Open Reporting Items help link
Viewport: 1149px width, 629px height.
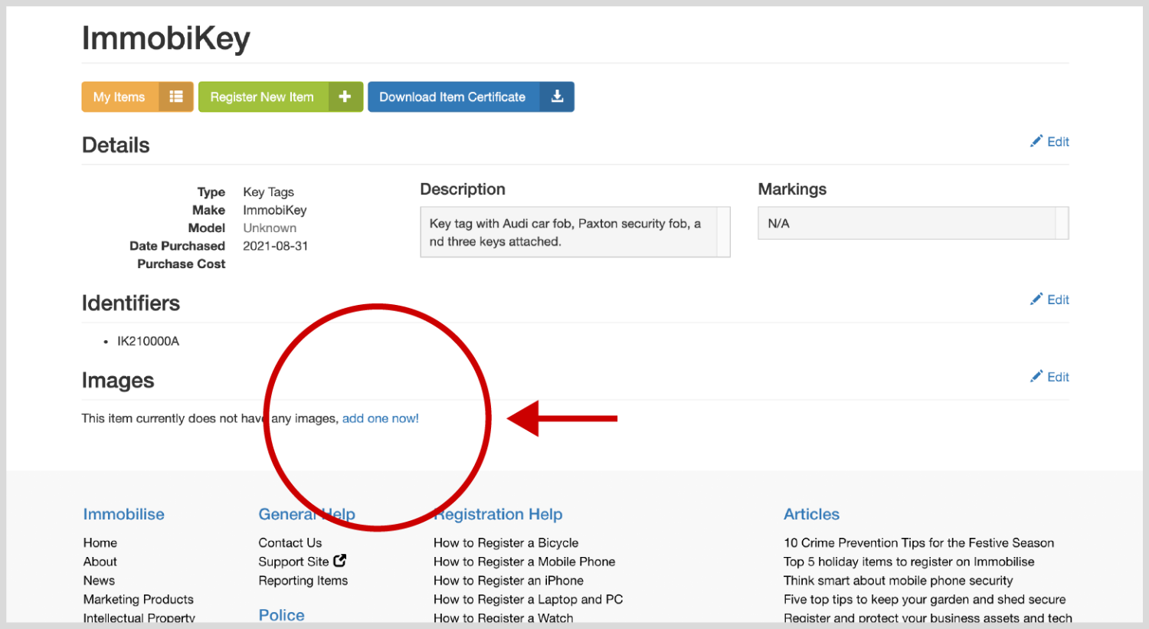click(x=303, y=581)
